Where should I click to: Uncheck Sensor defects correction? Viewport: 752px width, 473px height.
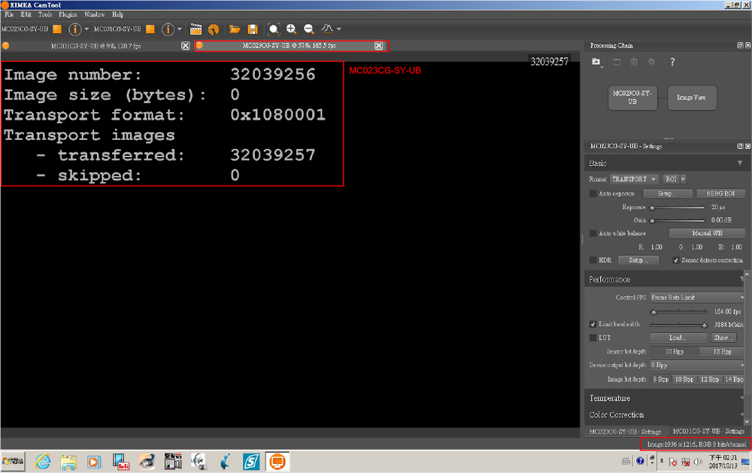[x=676, y=260]
